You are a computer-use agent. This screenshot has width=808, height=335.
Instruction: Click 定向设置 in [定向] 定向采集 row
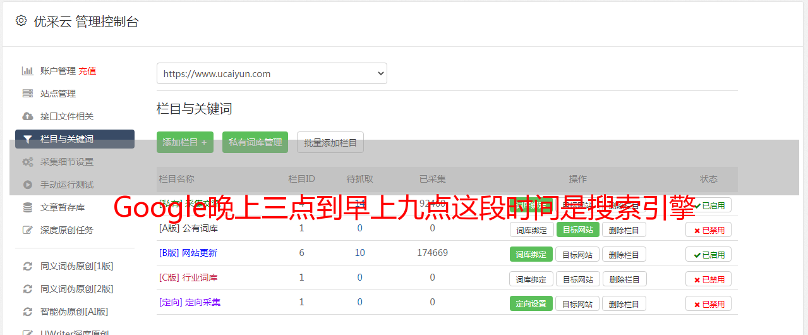[x=531, y=303]
